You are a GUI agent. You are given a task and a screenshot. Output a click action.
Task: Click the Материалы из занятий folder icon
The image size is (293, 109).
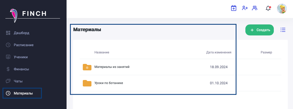(87, 67)
